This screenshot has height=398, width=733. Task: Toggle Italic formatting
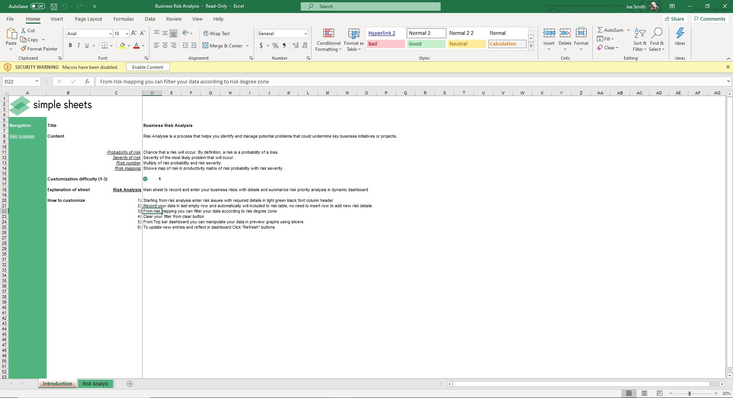[x=79, y=45]
